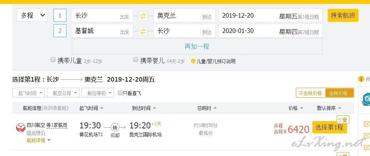Click 搜索航班 button

pos(343,16)
